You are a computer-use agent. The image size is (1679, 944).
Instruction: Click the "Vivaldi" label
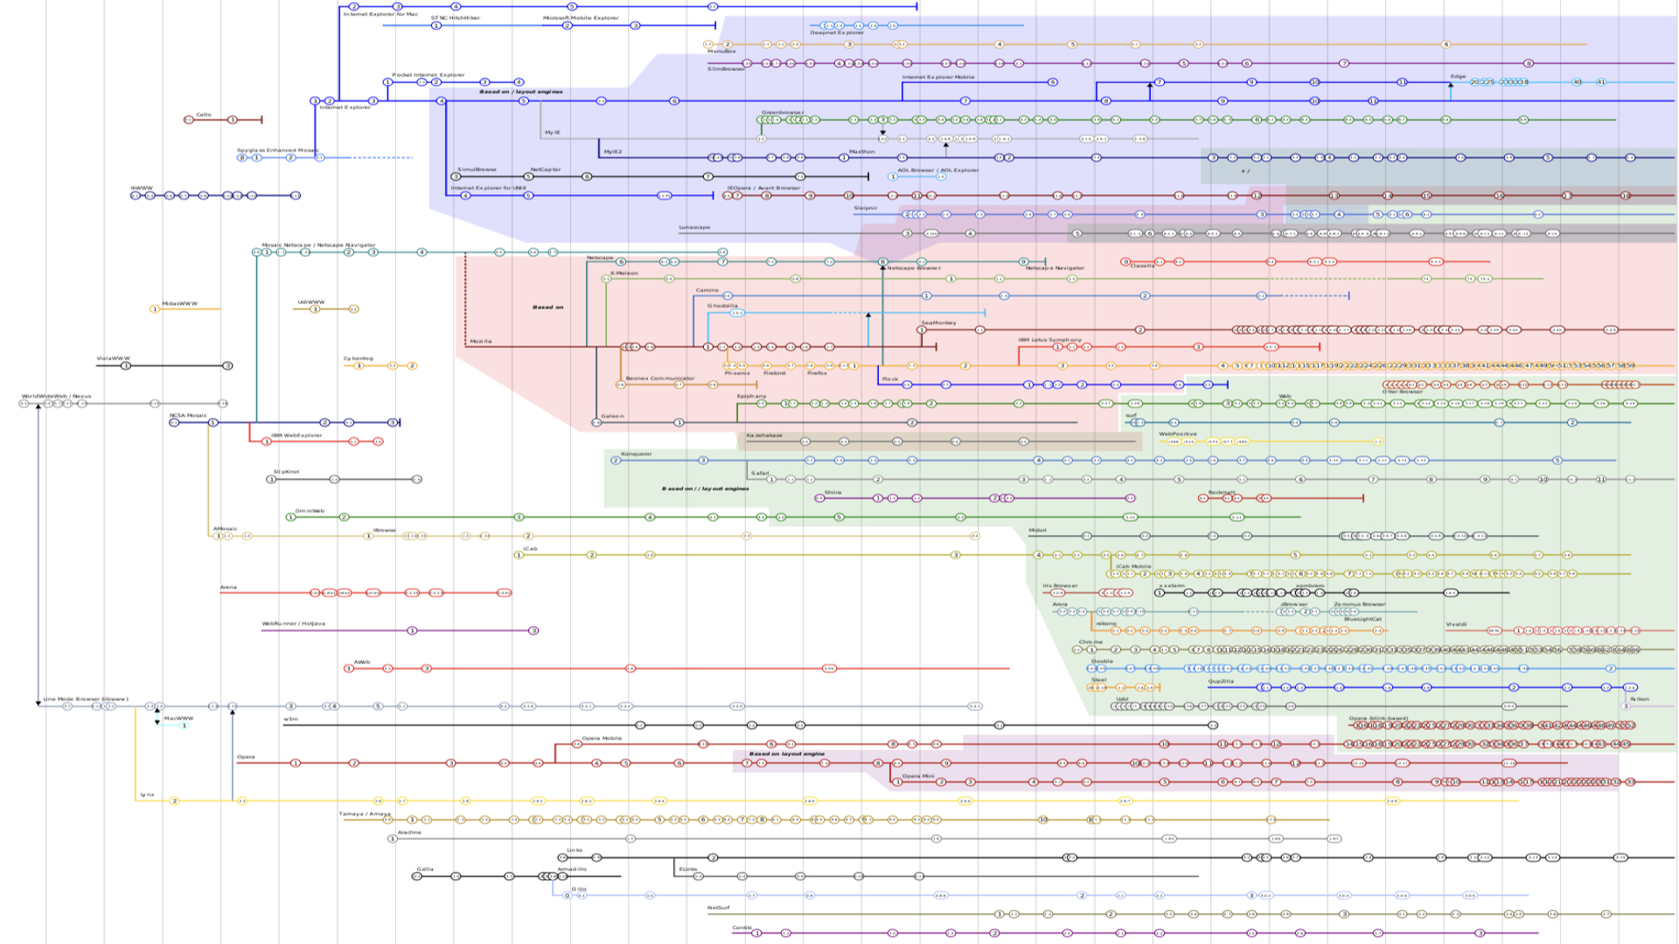click(x=1456, y=625)
